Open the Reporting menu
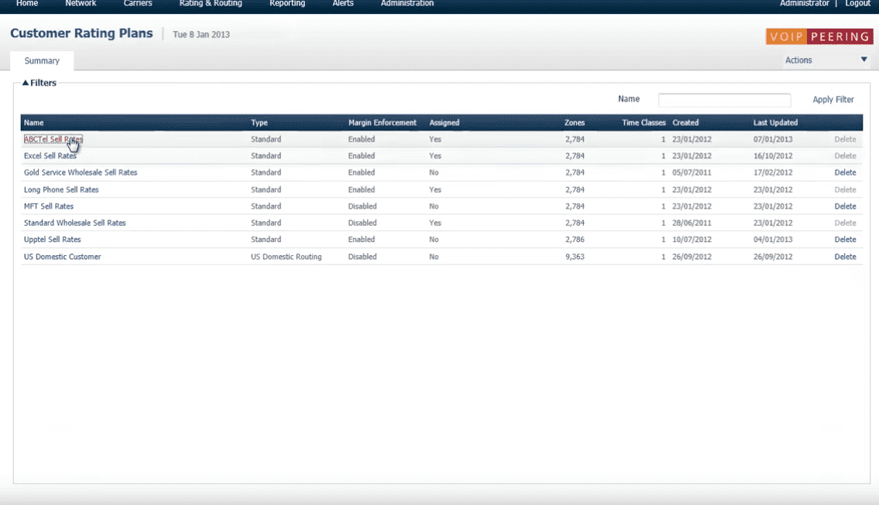The width and height of the screenshot is (879, 505). (287, 4)
